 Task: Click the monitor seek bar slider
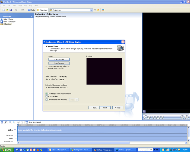(x=144, y=114)
